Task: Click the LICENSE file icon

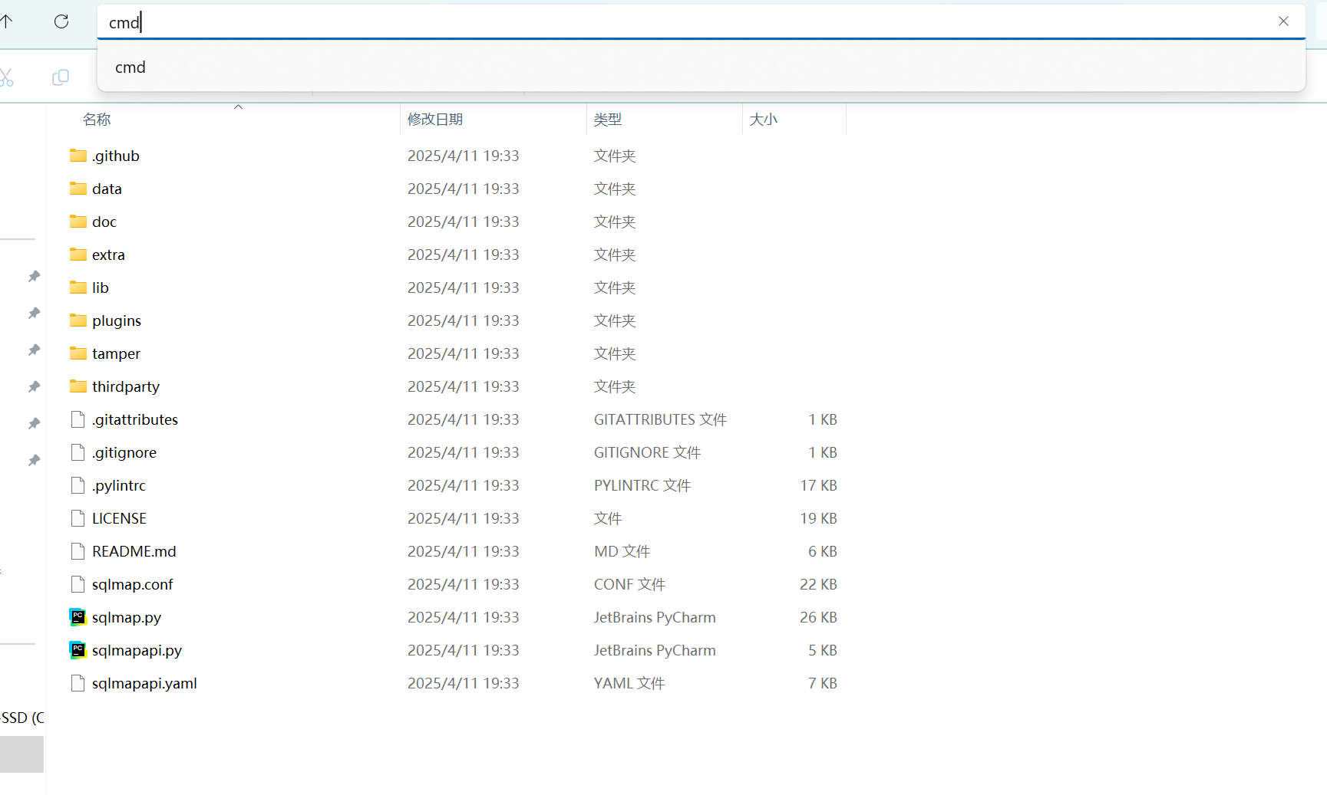Action: coord(78,518)
